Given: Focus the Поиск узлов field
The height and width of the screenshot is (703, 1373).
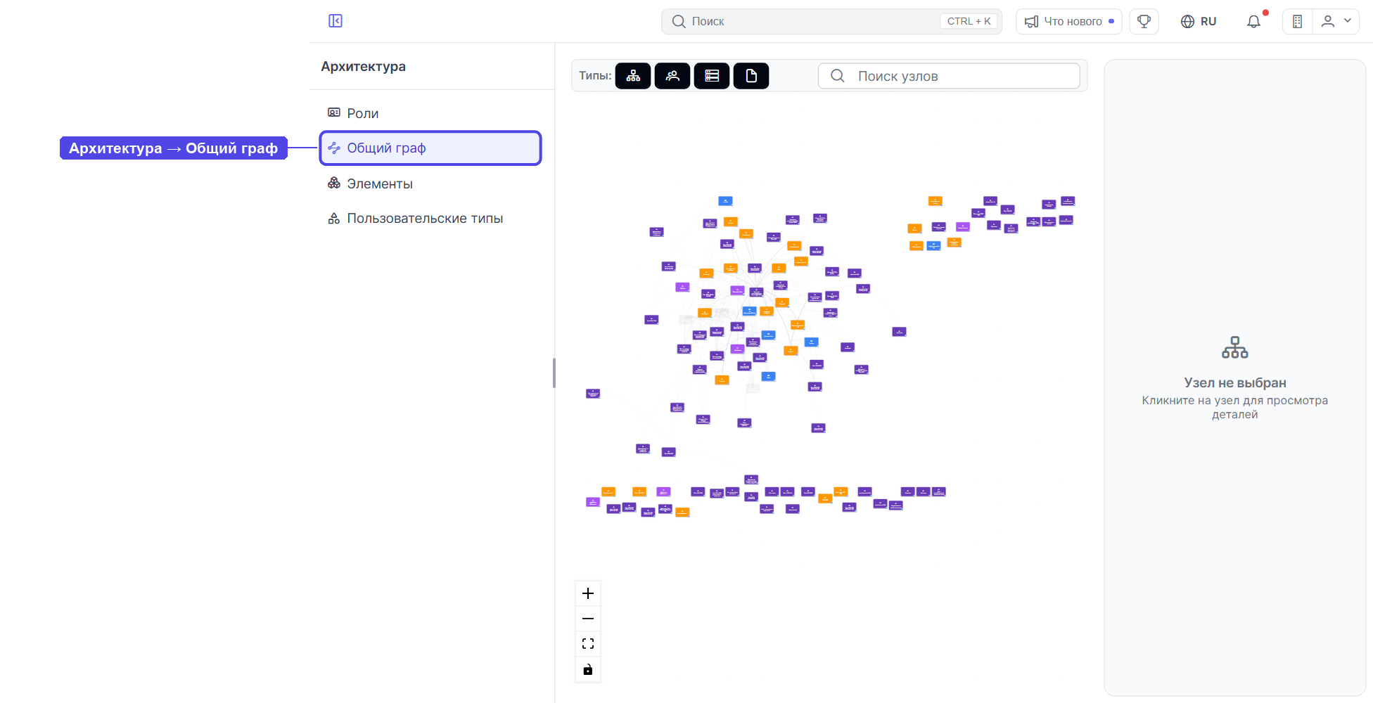Looking at the screenshot, I should click(x=949, y=76).
